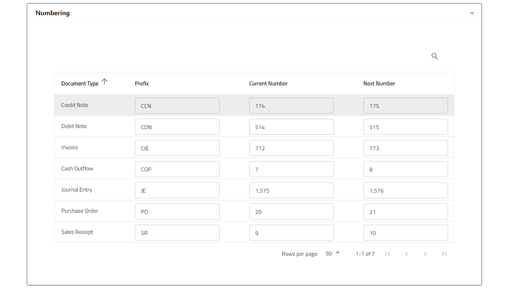Go to next page icon
The image size is (508, 291).
[425, 254]
